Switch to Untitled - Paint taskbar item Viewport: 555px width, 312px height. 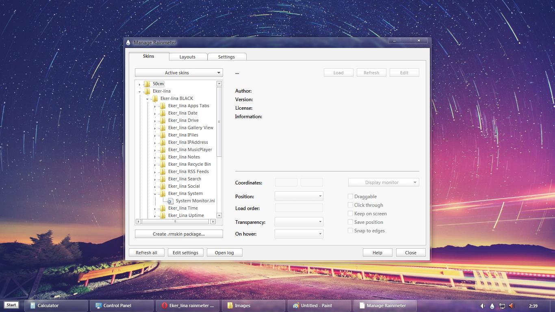click(320, 305)
